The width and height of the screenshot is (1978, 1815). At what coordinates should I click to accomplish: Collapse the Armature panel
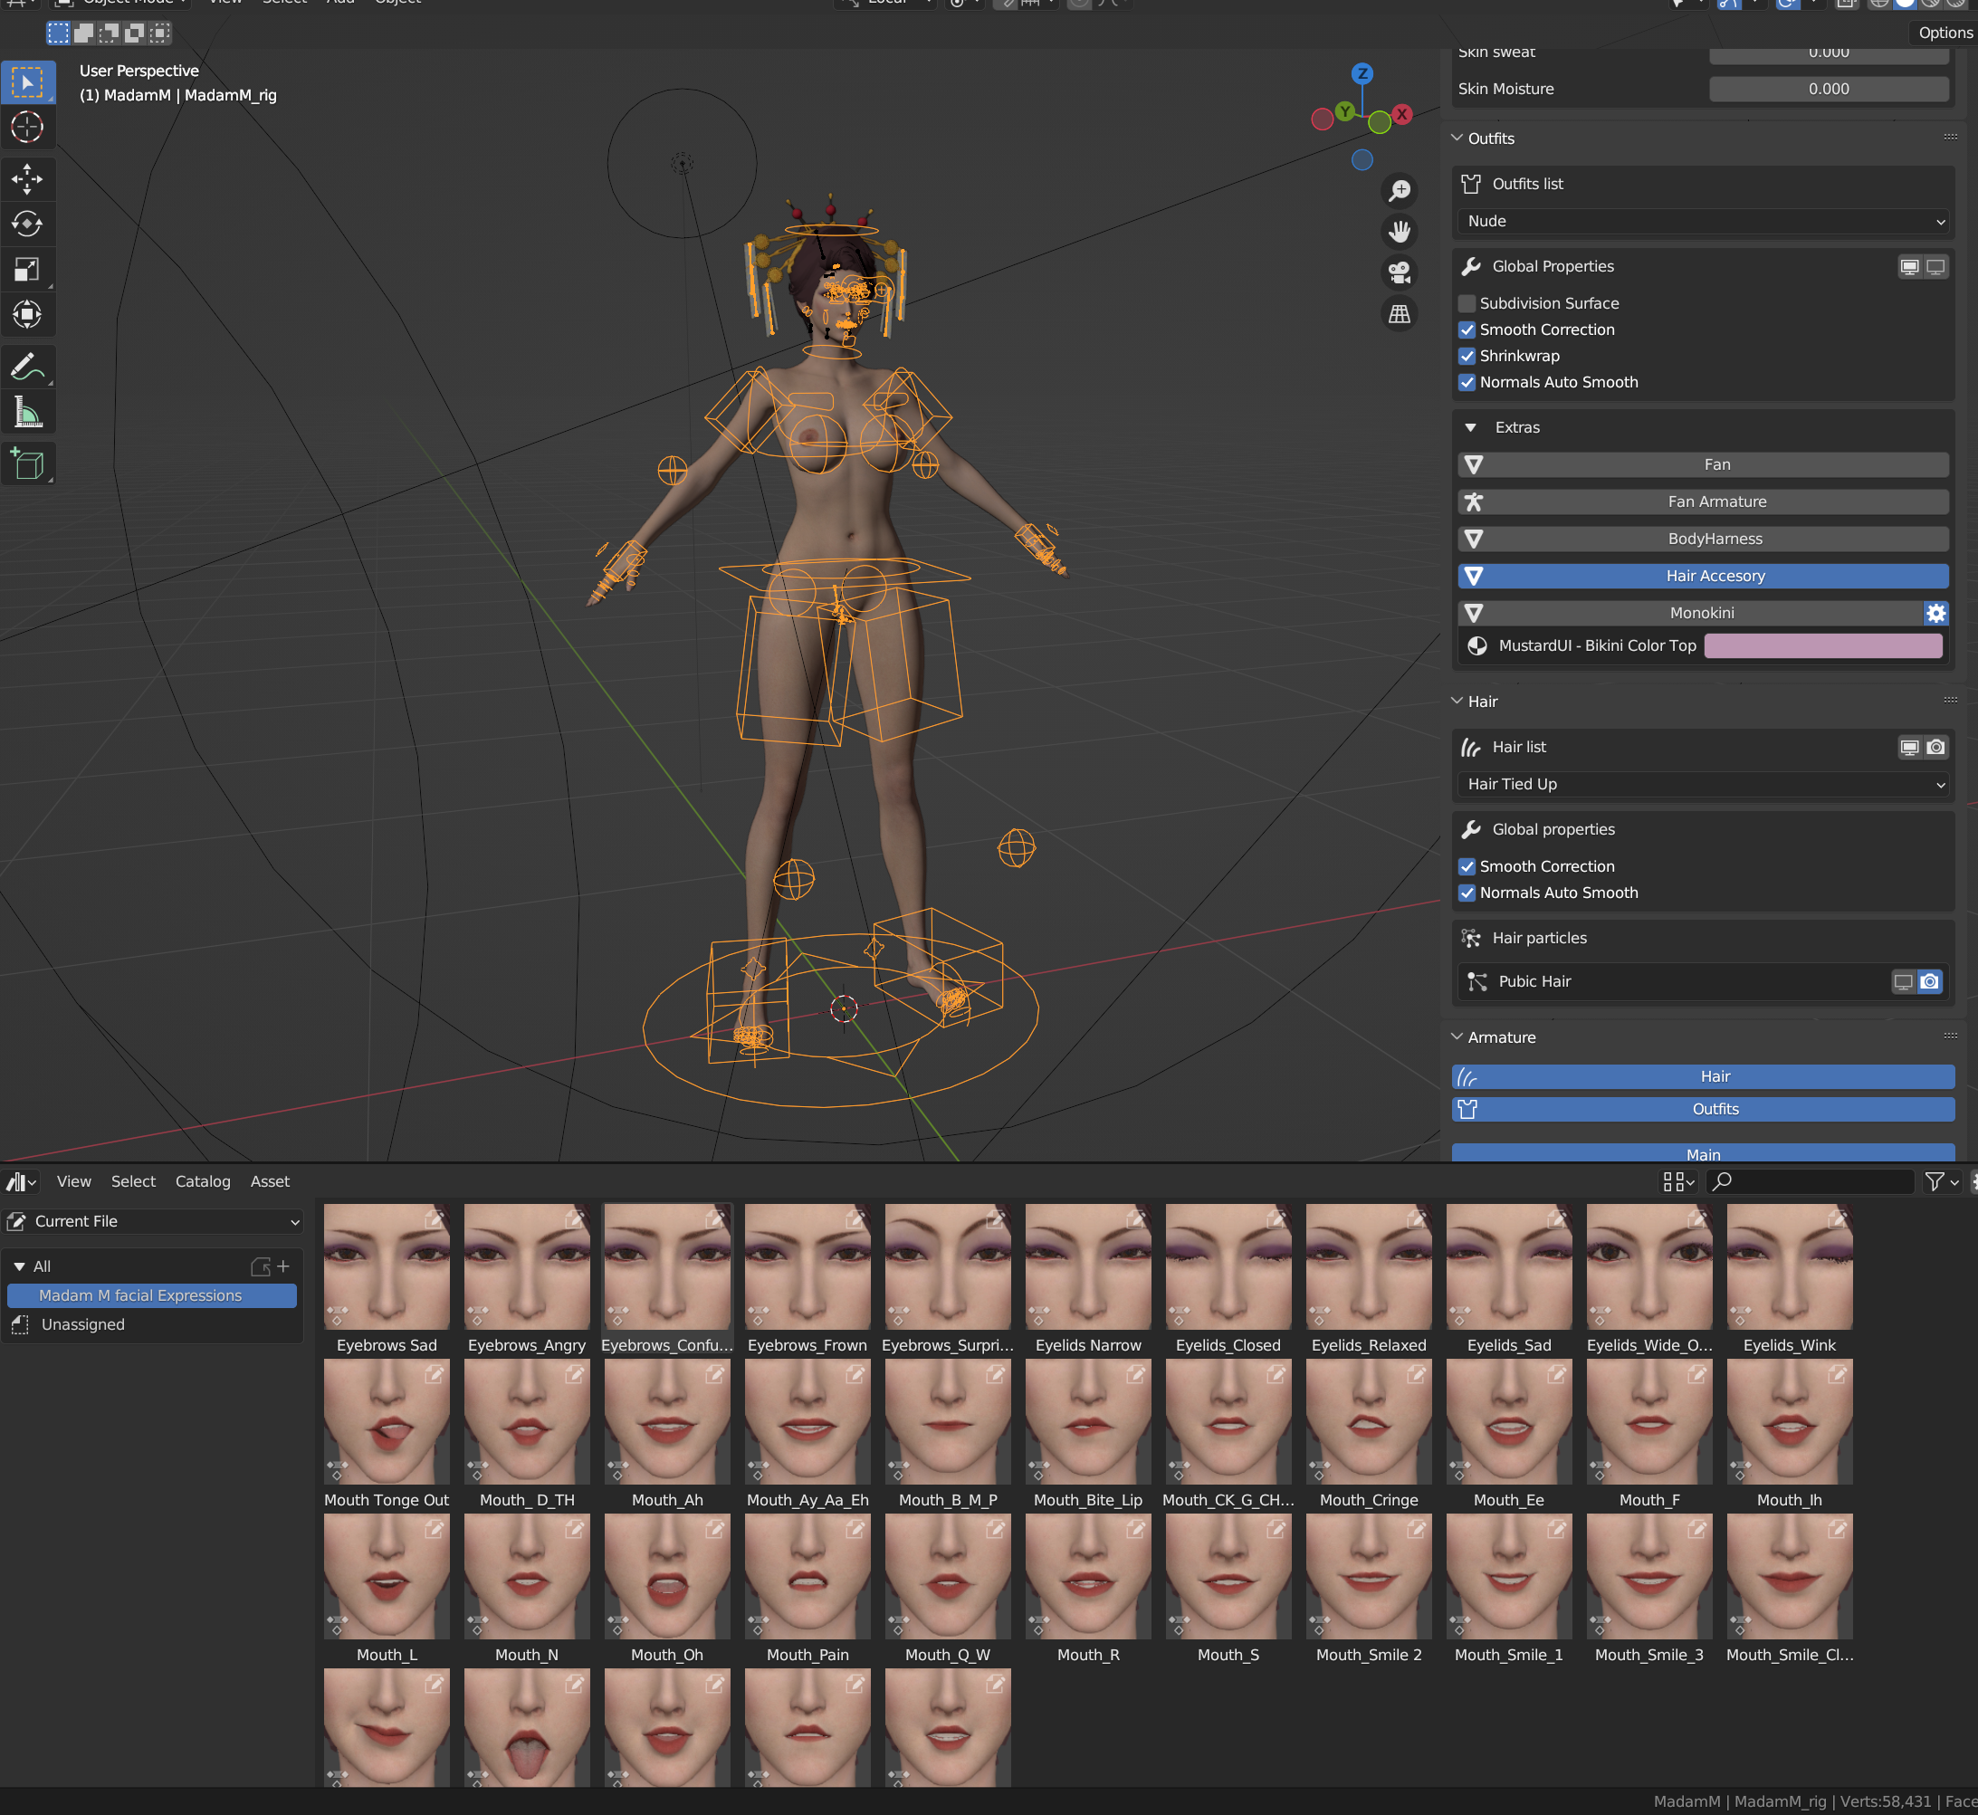[x=1457, y=1037]
